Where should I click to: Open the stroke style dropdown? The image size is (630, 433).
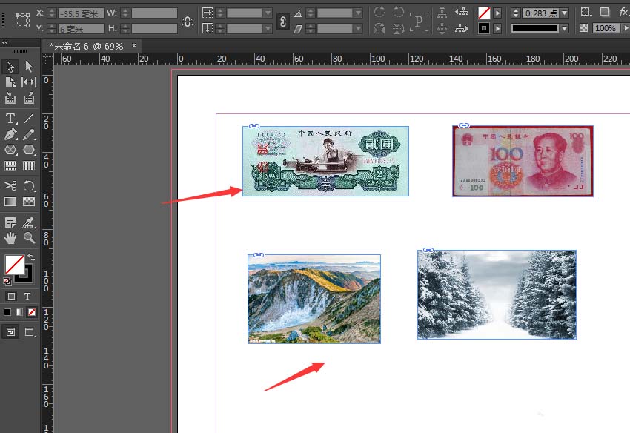tap(565, 28)
